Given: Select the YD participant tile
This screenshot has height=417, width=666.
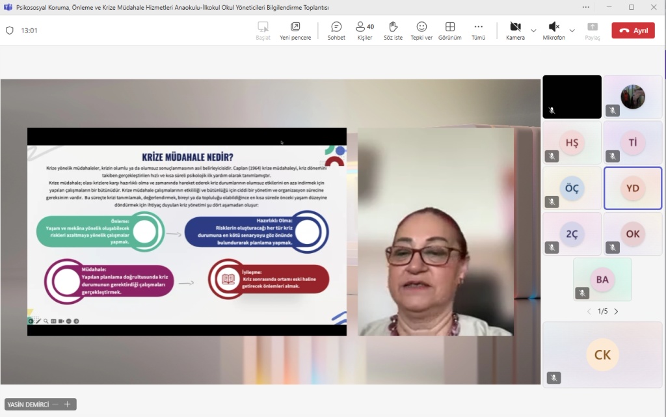Looking at the screenshot, I should pos(633,189).
